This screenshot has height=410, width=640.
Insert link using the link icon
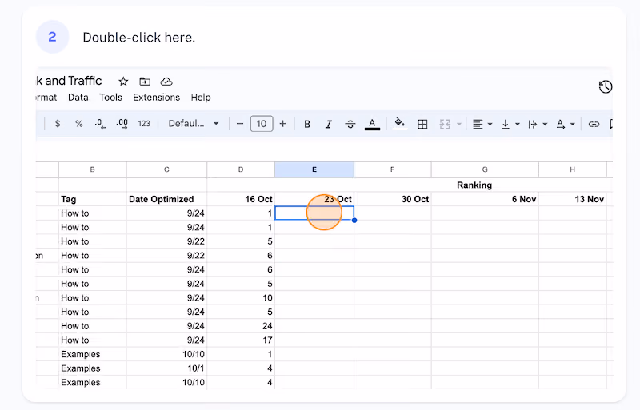[594, 124]
